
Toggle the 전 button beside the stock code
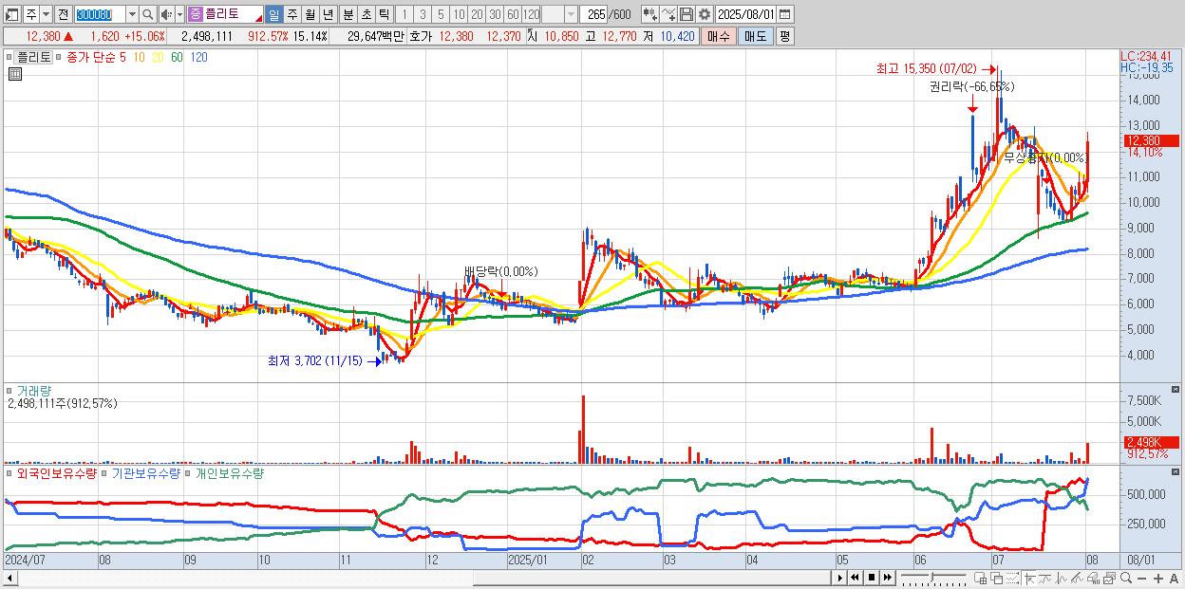click(x=63, y=14)
